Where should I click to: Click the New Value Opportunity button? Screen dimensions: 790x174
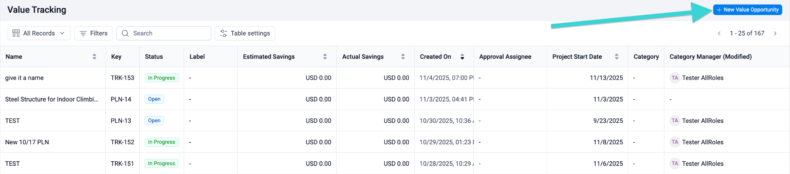(x=747, y=10)
